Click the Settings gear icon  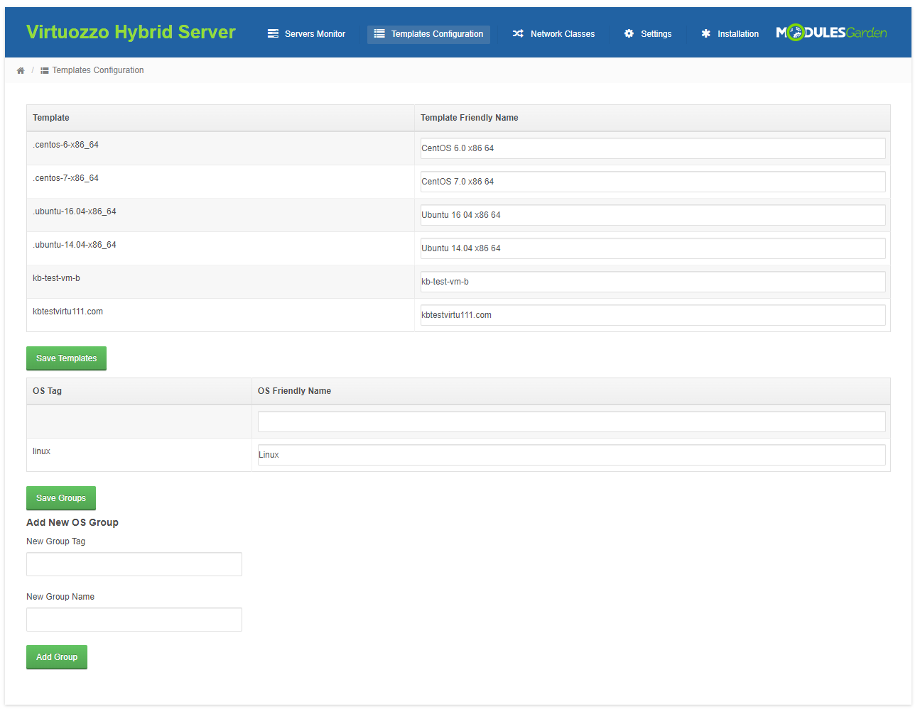629,34
